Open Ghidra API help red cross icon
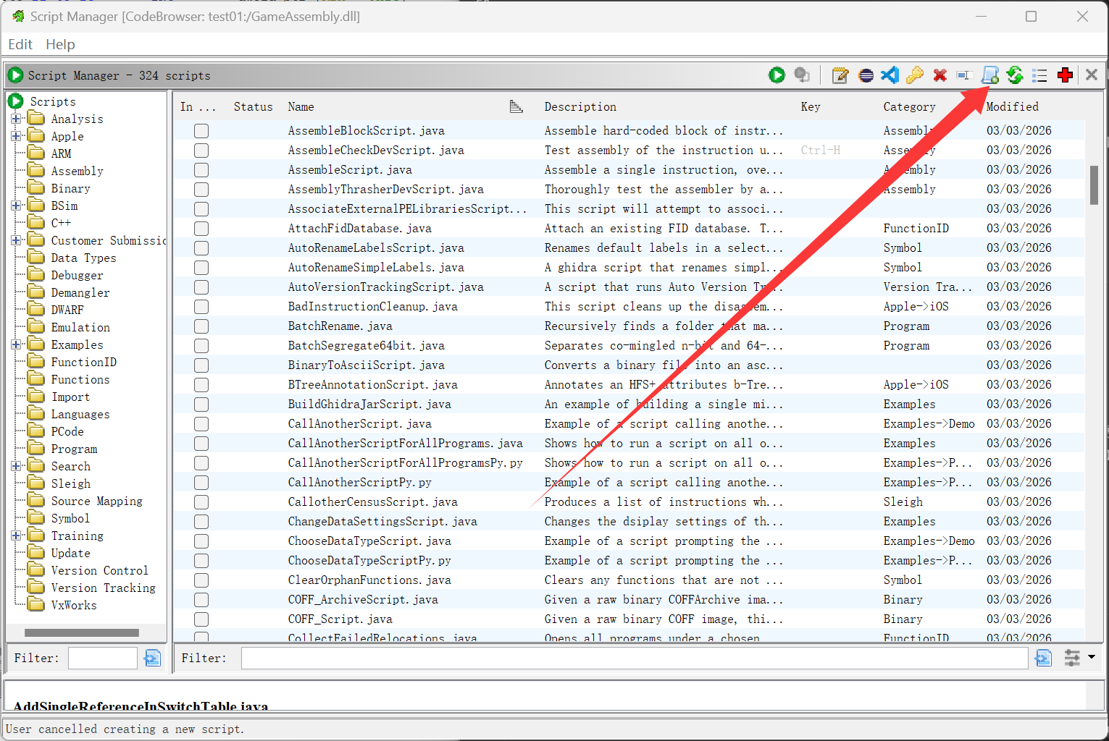The height and width of the screenshot is (741, 1109). tap(1065, 75)
